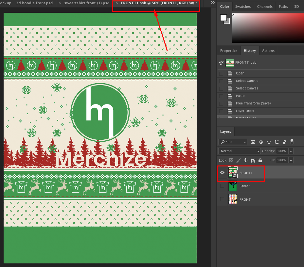This screenshot has width=304, height=267.
Task: Click Free Transform (Save) state icon
Action: [230, 103]
